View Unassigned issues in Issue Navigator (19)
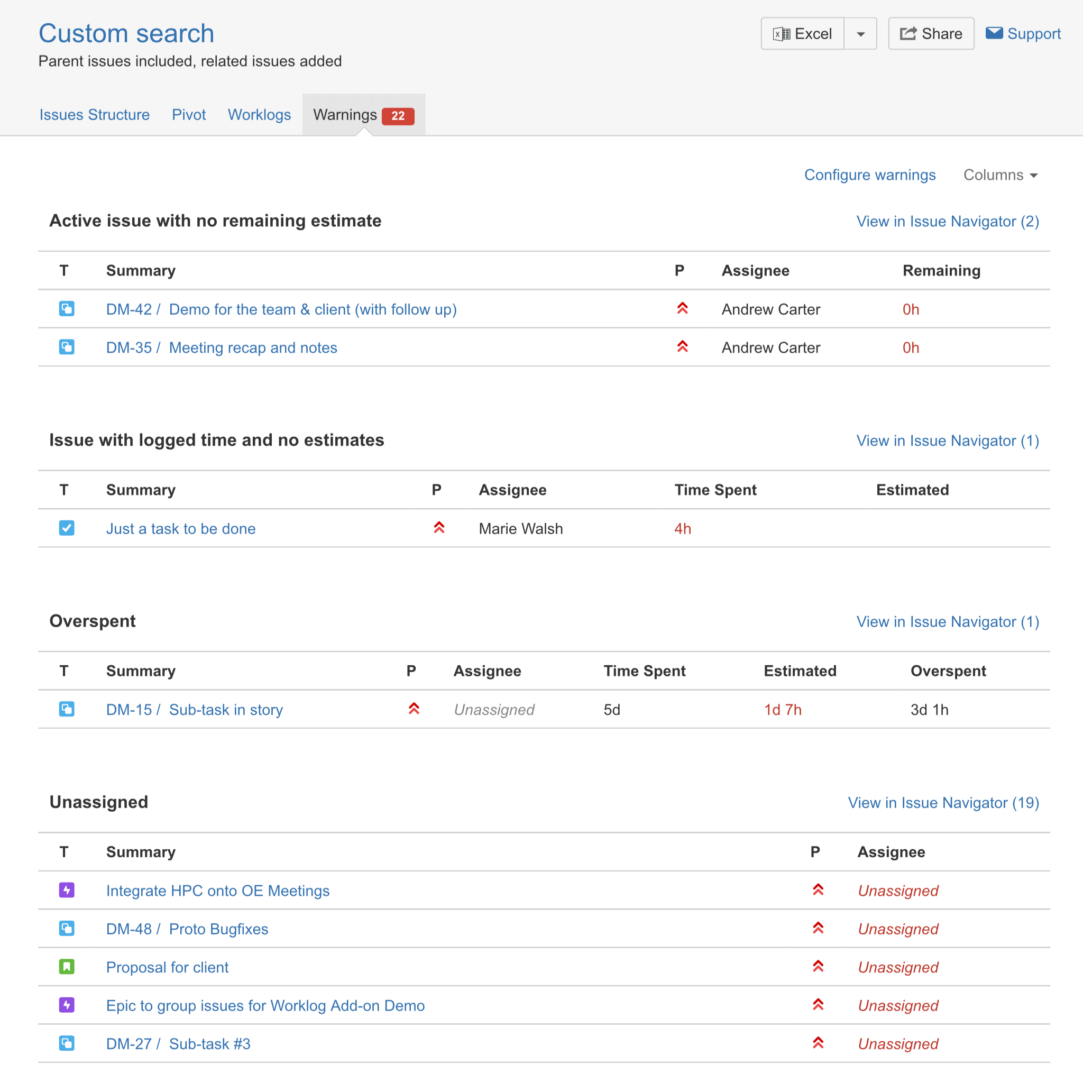 pyautogui.click(x=943, y=803)
